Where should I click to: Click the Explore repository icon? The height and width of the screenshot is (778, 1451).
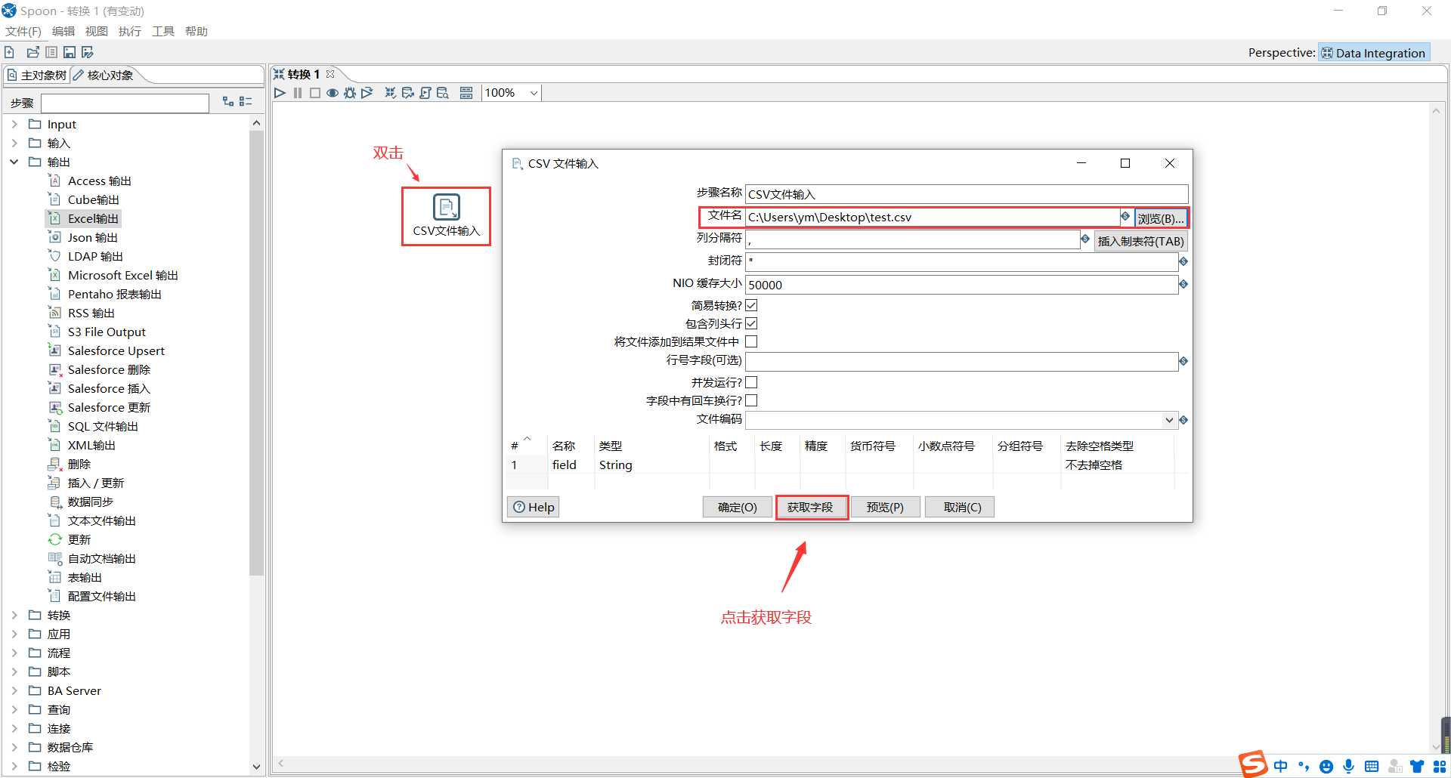click(51, 52)
